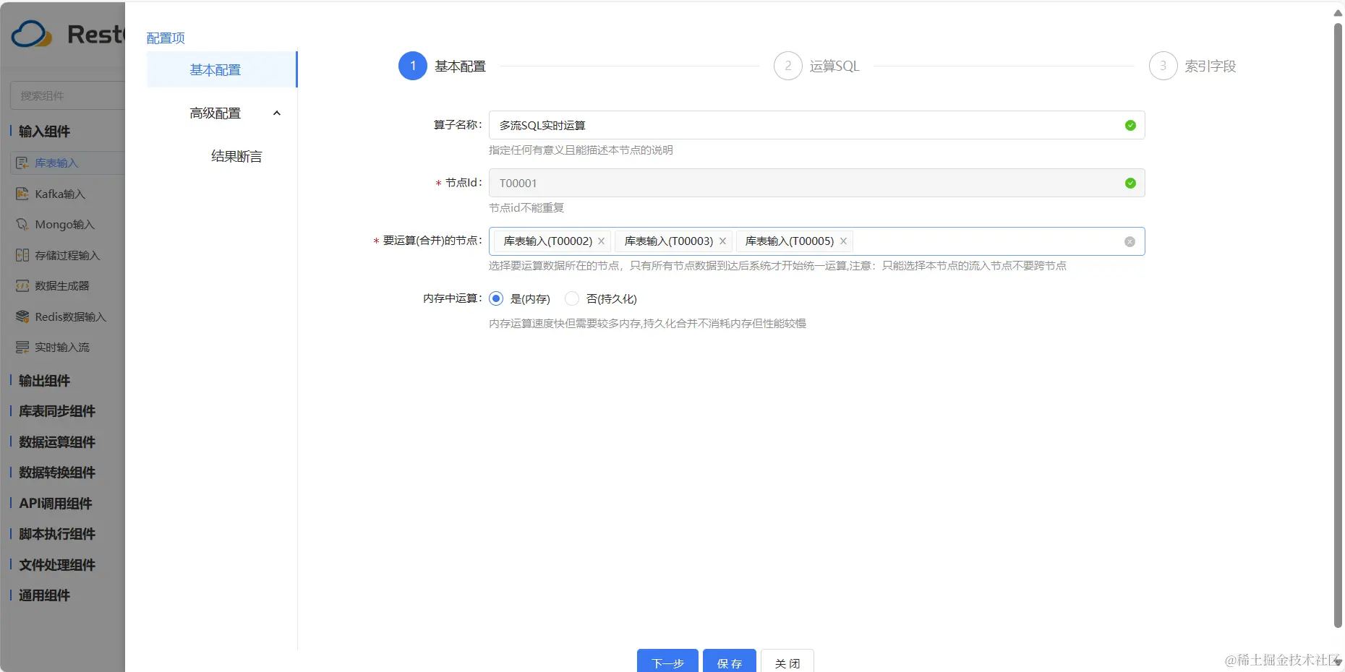Clear all selected merge nodes
Viewport: 1345px width, 672px height.
coord(1130,241)
